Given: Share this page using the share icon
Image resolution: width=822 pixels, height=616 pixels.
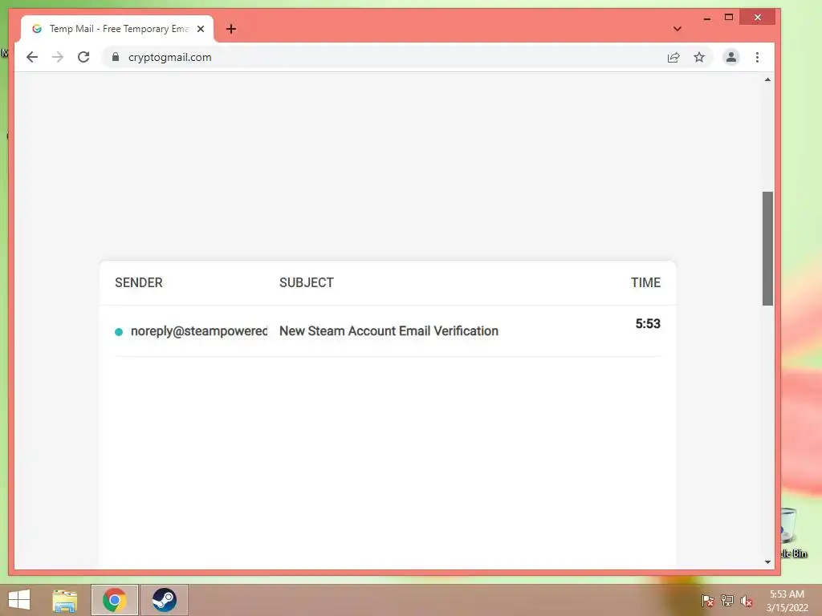Looking at the screenshot, I should pyautogui.click(x=673, y=57).
